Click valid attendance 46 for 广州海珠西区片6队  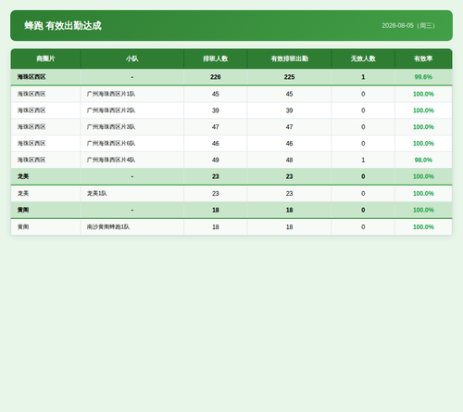pos(289,143)
